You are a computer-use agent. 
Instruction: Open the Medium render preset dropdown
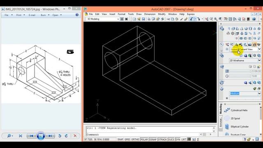tap(259, 93)
